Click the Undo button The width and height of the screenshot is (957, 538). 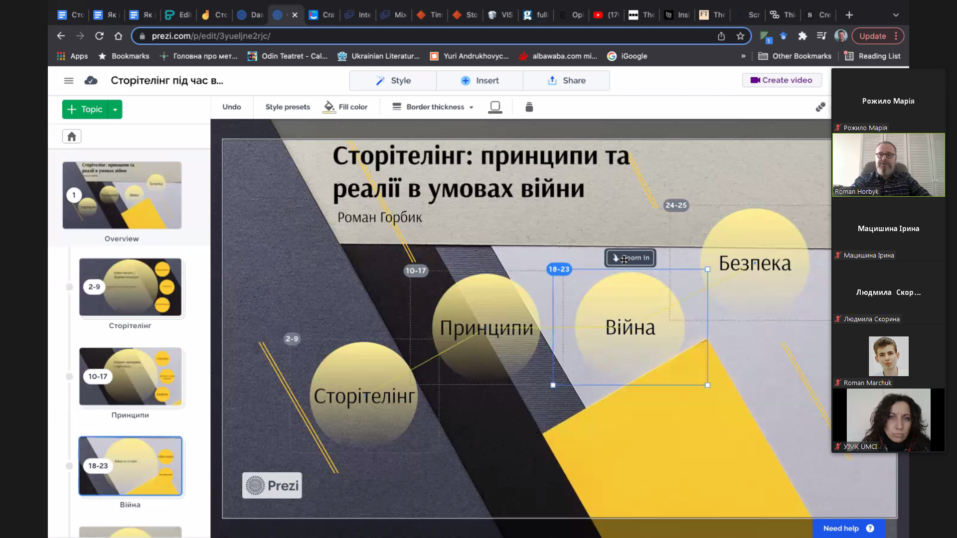pos(231,107)
